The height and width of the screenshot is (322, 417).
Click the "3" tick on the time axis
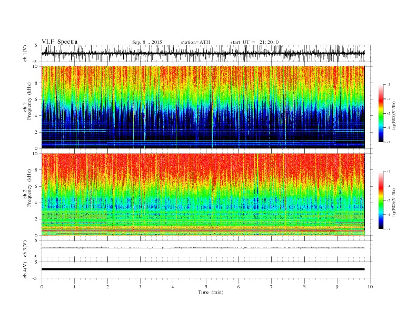click(140, 287)
